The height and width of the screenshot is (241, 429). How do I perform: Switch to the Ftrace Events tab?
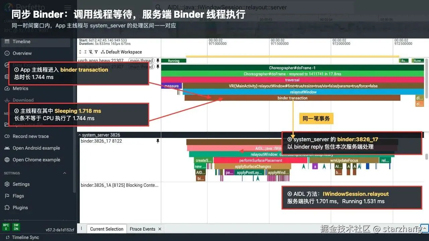tap(142, 229)
